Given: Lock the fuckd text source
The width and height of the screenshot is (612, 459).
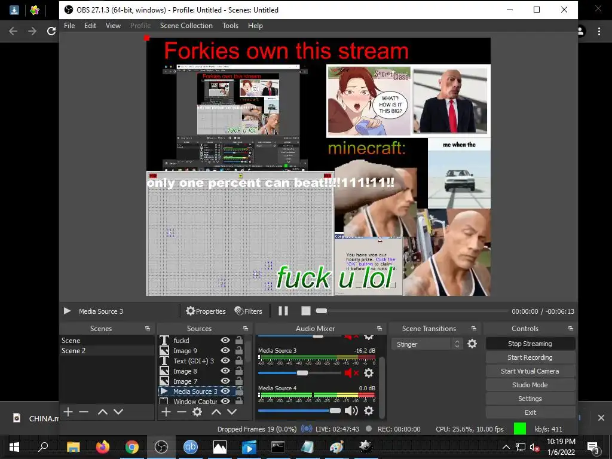Looking at the screenshot, I should [x=239, y=340].
